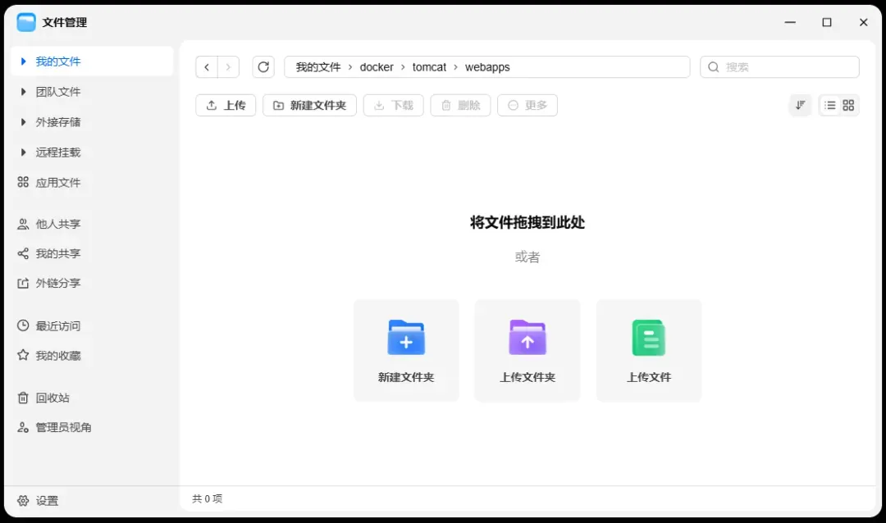Select the 团队文件 sidebar label
This screenshot has width=886, height=523.
click(58, 92)
